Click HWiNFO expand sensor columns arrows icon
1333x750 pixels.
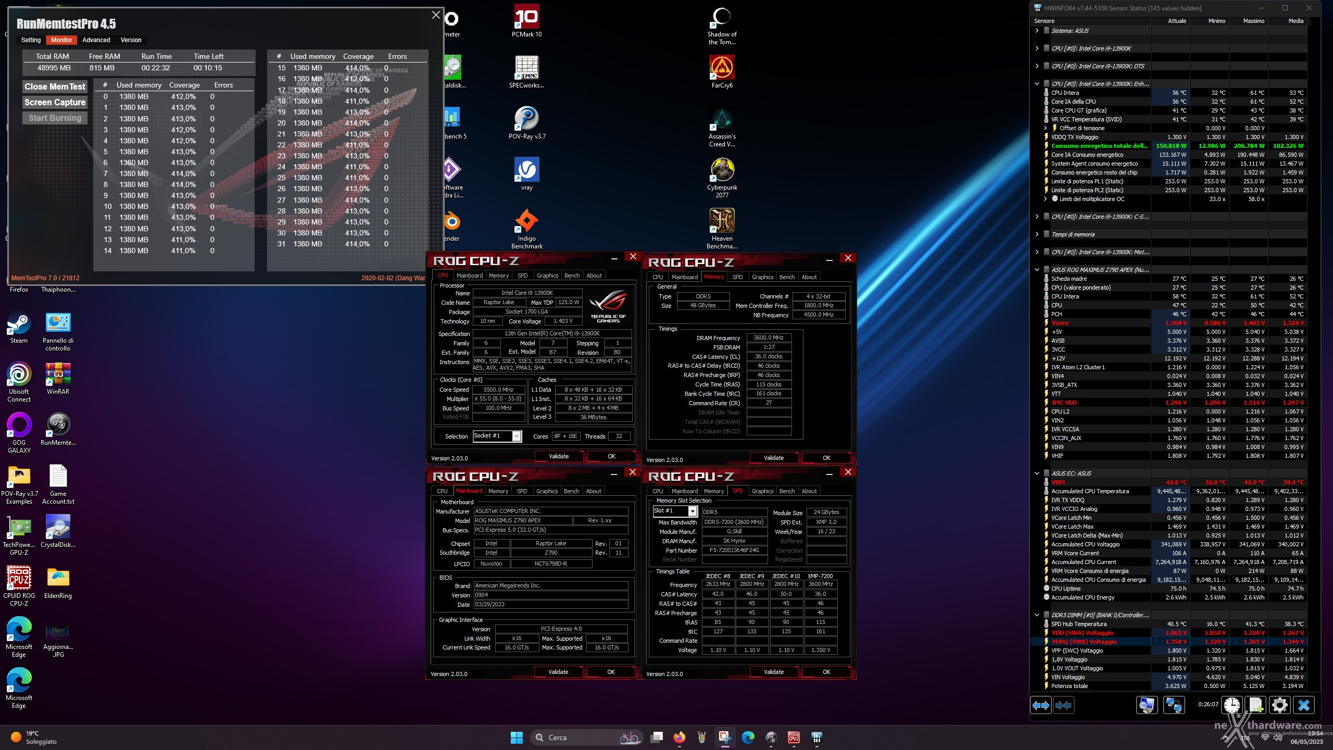[1041, 705]
